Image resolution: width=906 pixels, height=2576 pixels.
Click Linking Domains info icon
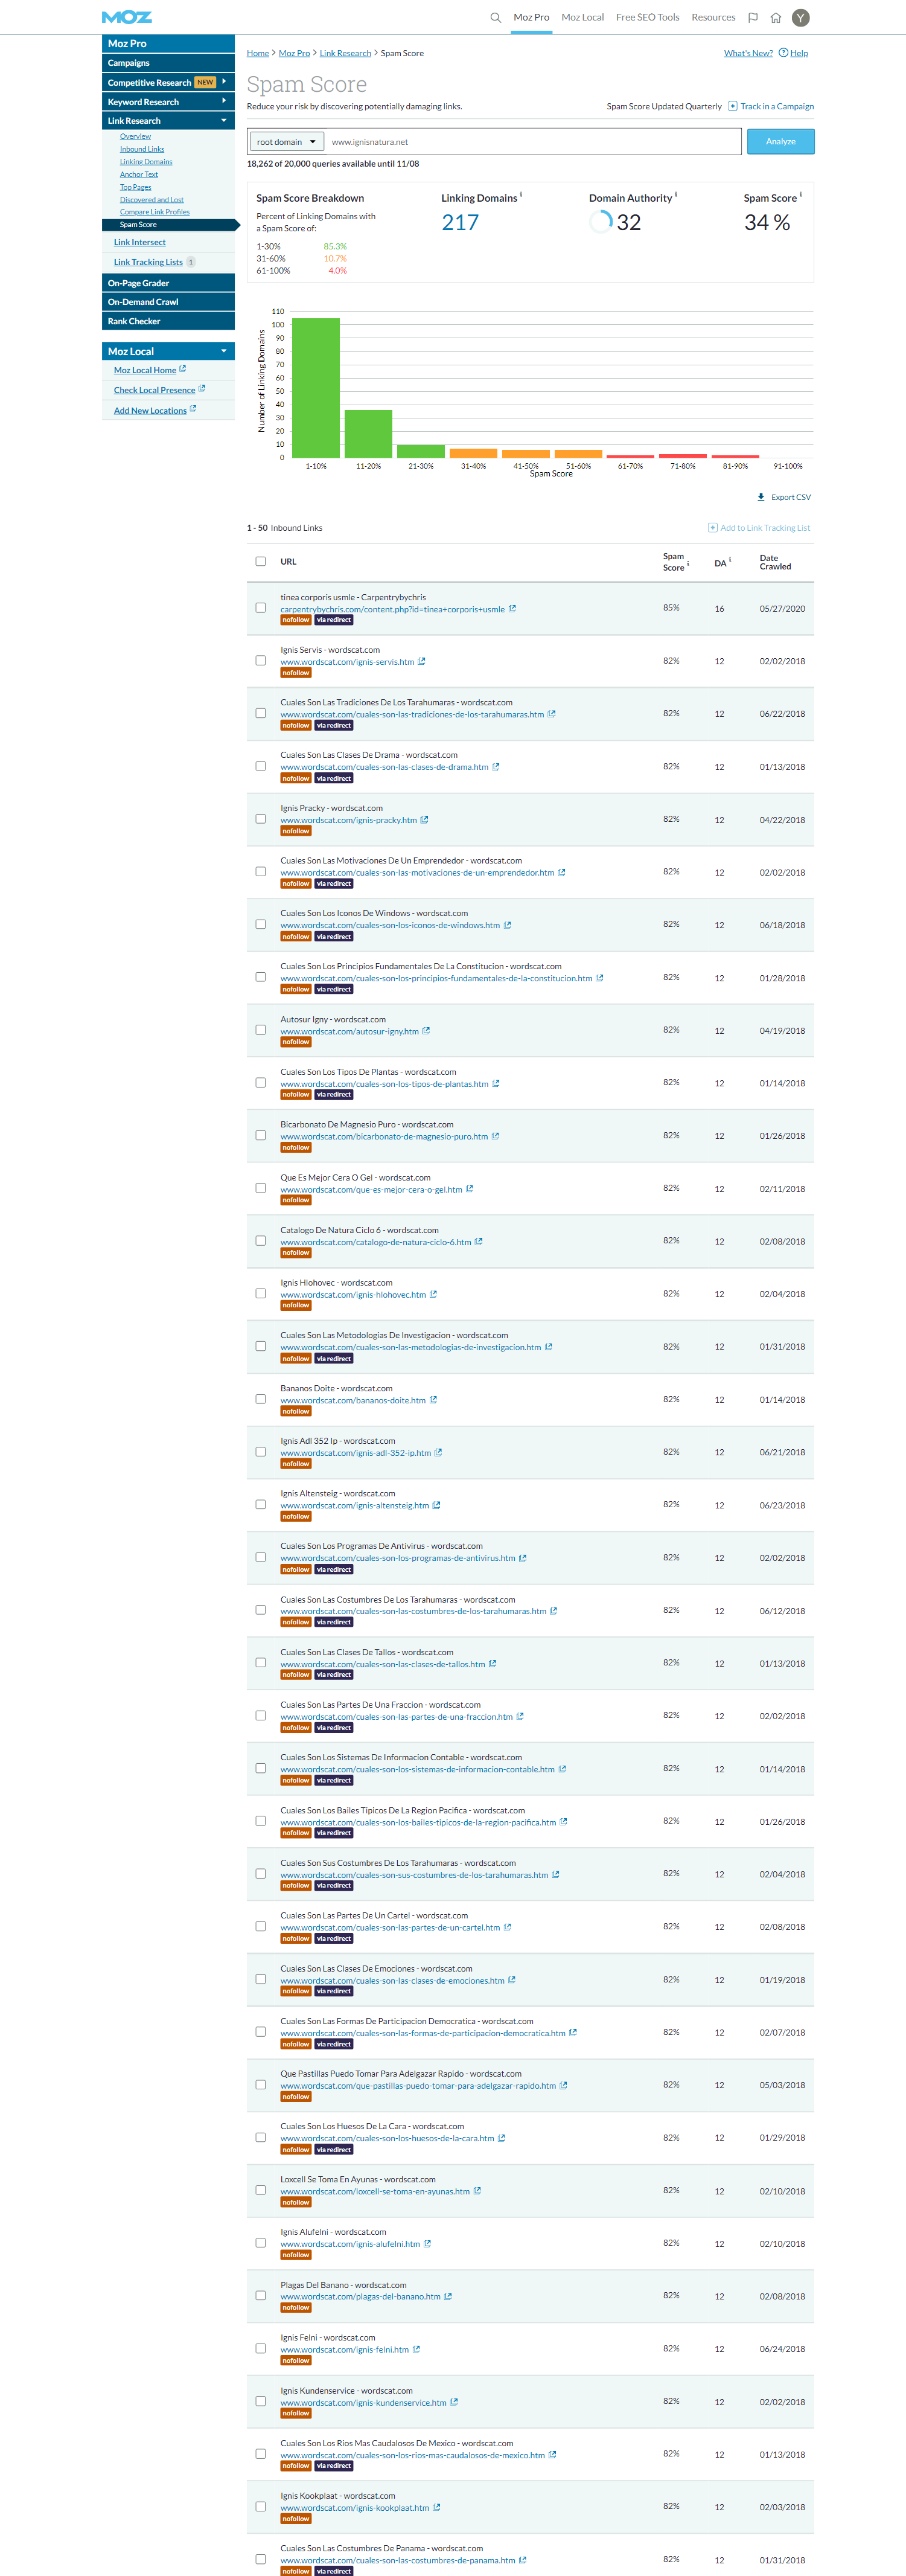[x=521, y=195]
